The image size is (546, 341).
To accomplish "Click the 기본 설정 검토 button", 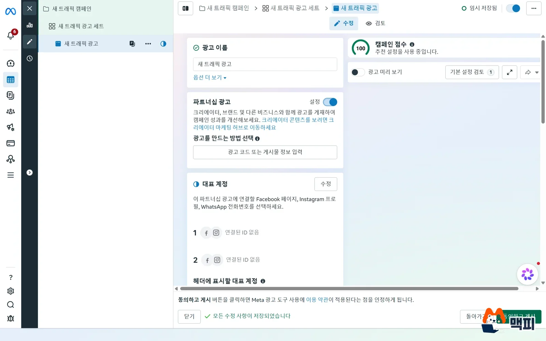I will click(472, 72).
